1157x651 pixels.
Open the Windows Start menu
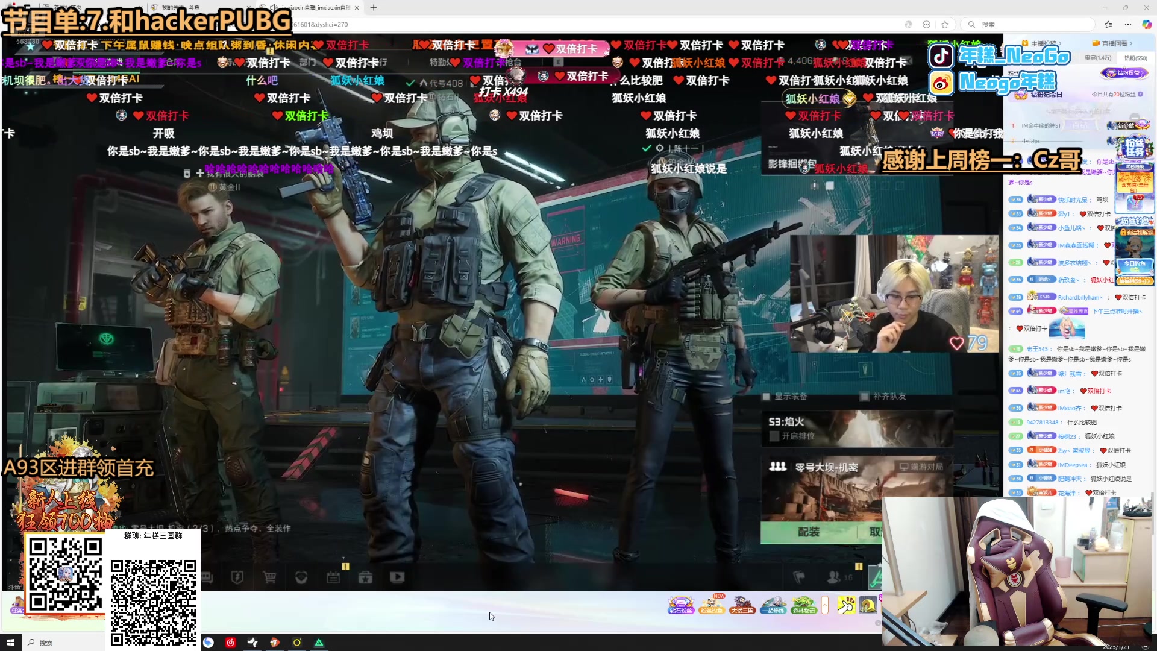(x=10, y=643)
